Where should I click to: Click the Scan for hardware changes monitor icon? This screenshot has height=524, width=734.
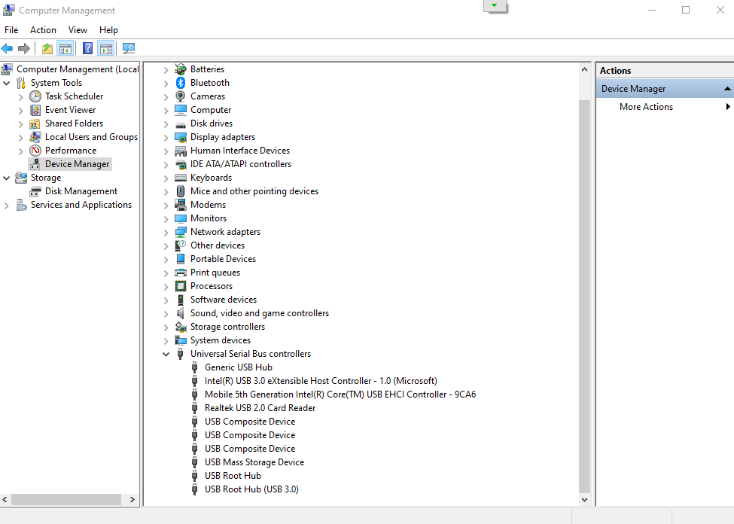pos(128,48)
